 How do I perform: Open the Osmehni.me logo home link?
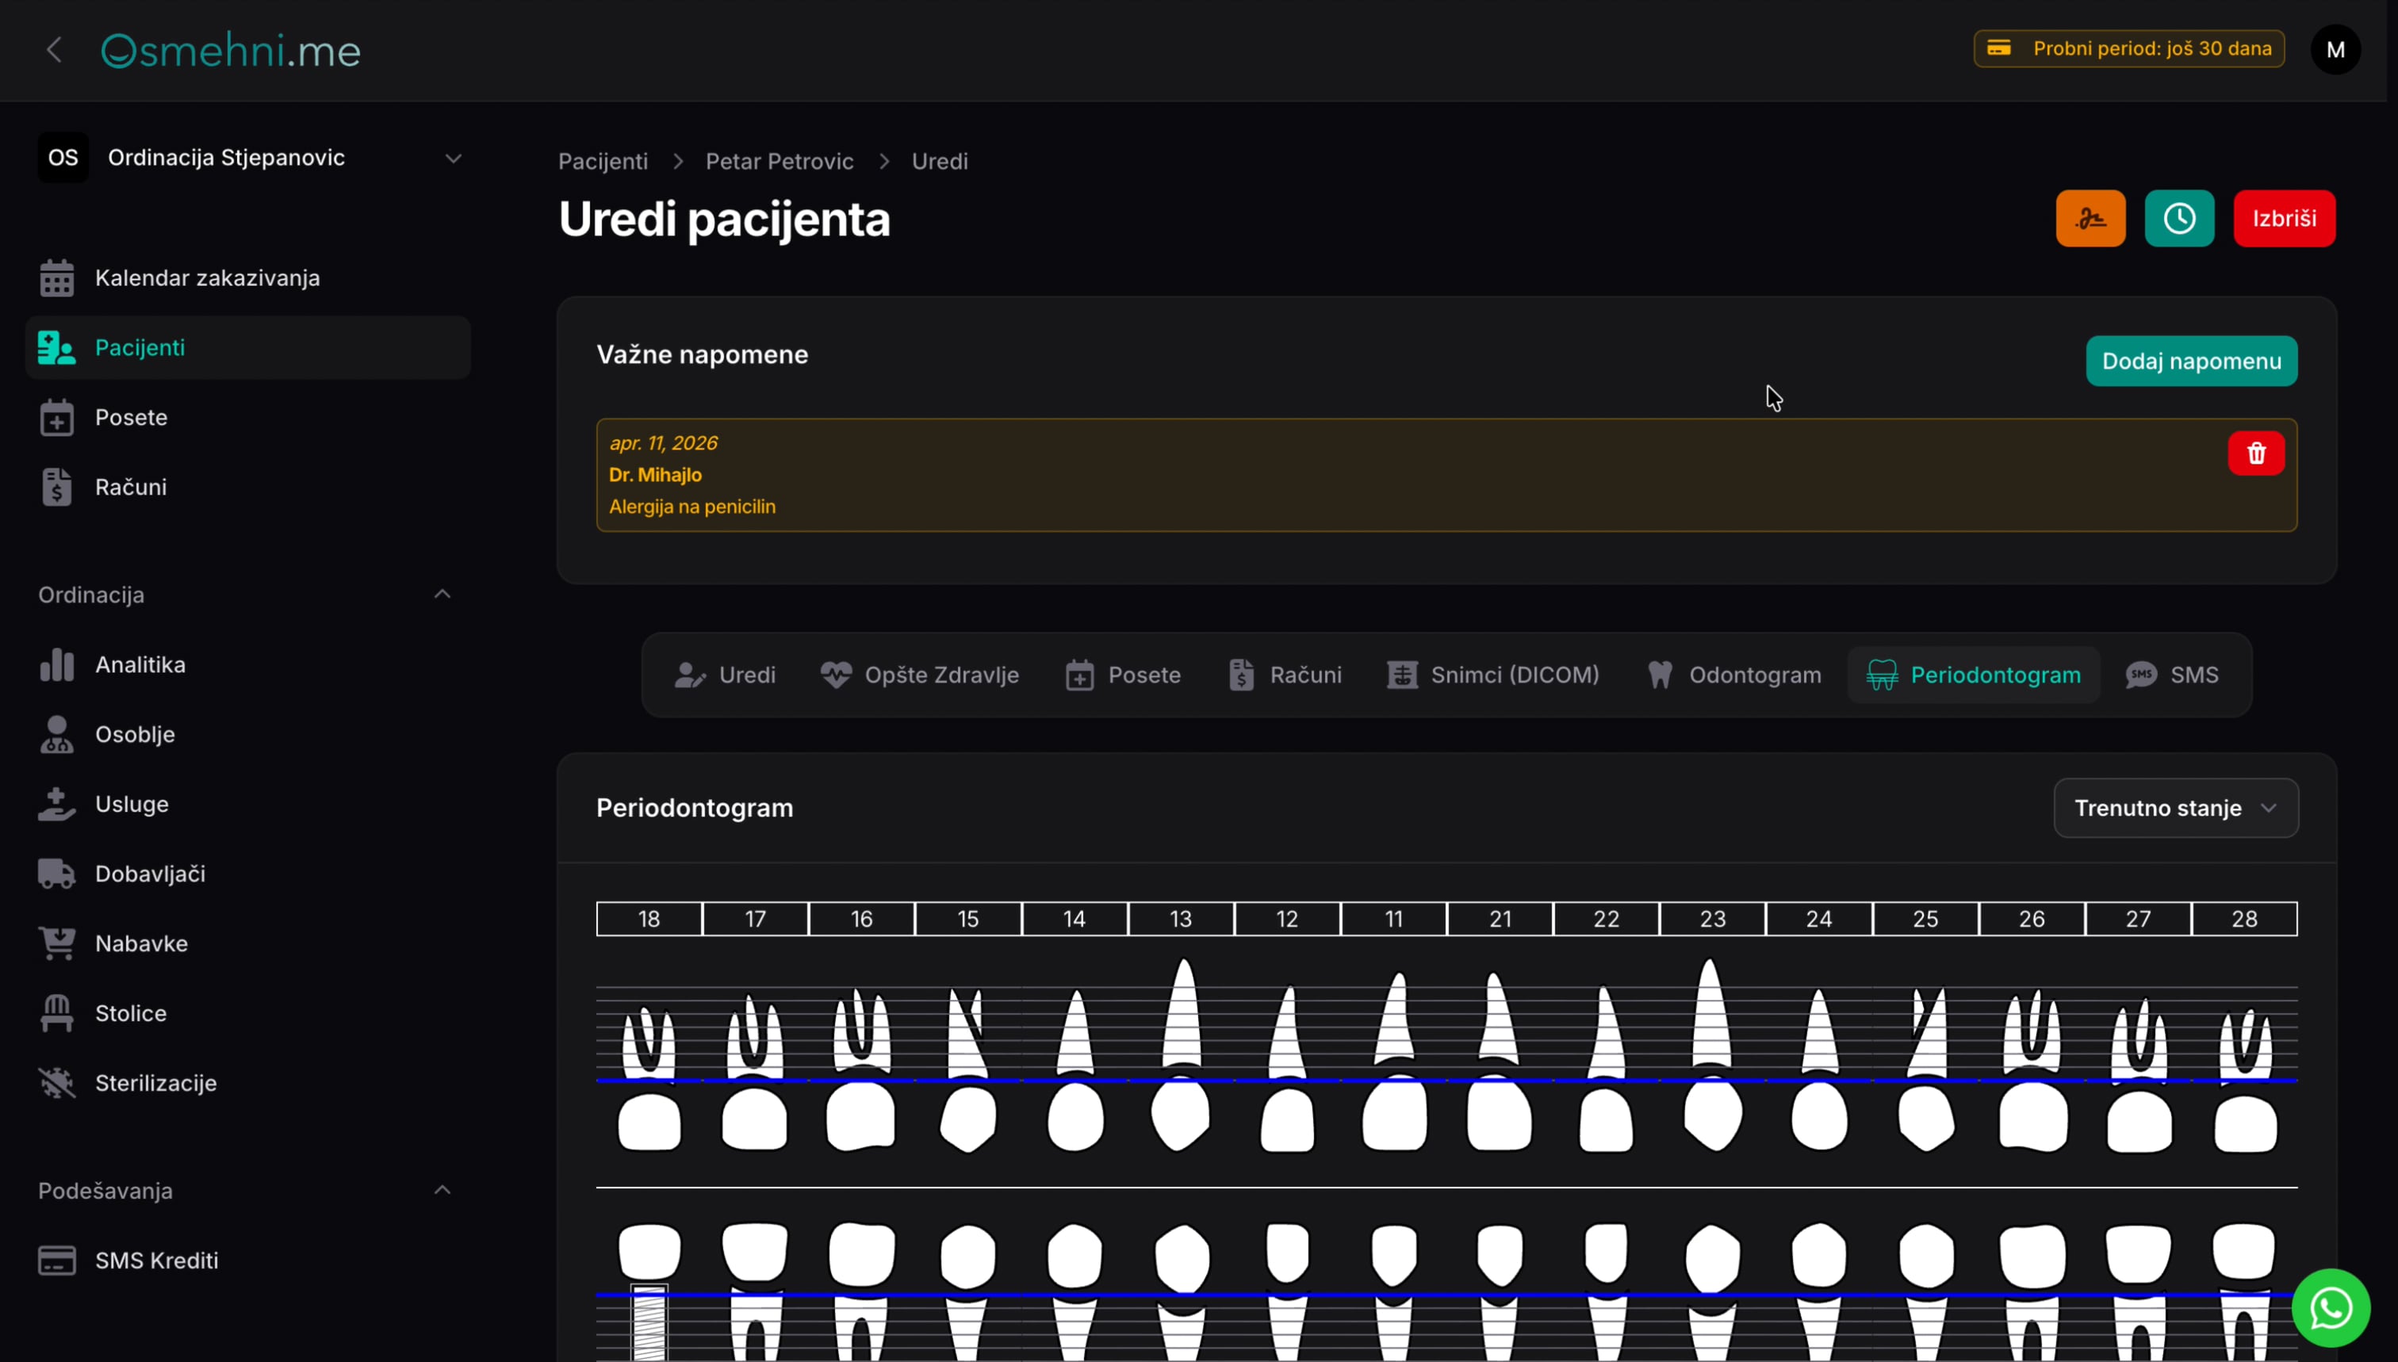(231, 51)
